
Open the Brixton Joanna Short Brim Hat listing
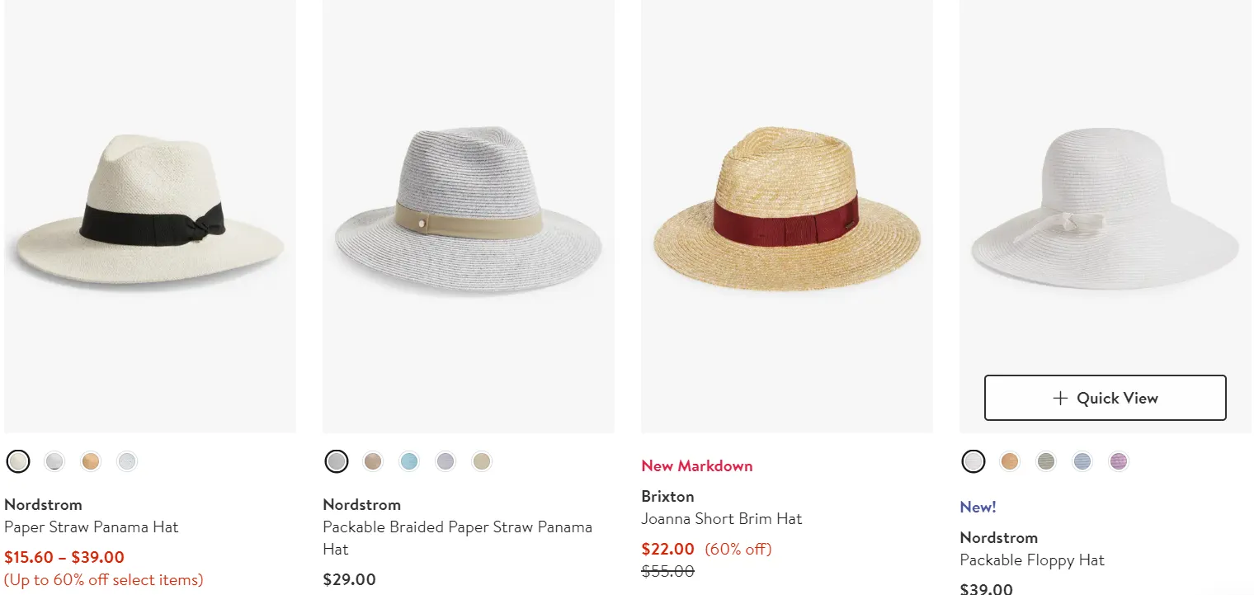click(722, 518)
